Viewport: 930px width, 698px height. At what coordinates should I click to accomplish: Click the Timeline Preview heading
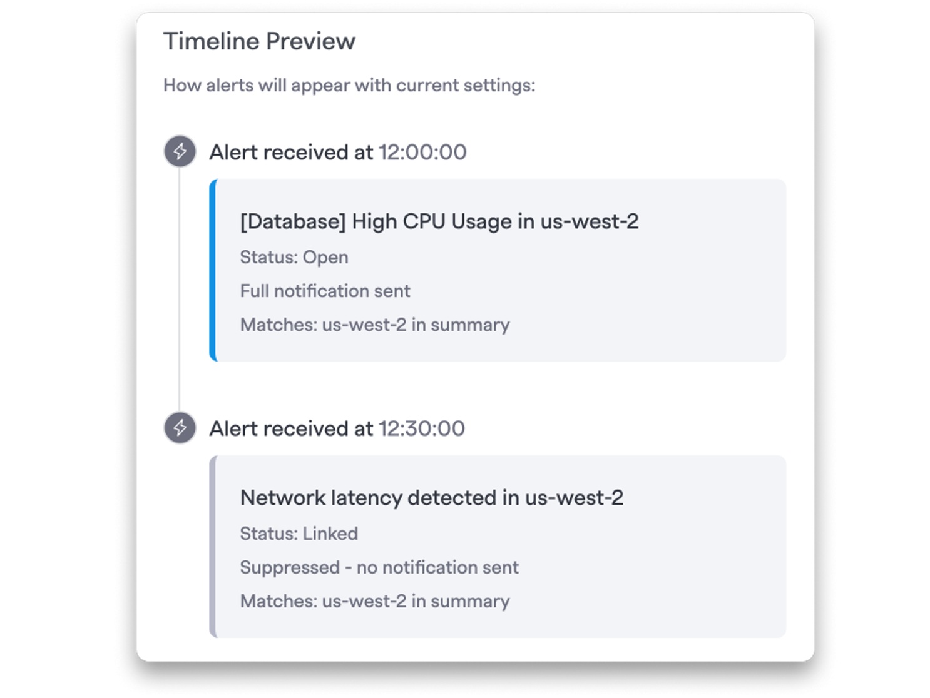point(259,41)
